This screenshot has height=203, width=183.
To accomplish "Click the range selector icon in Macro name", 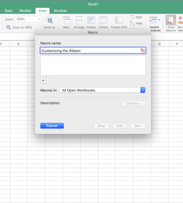I will [143, 51].
